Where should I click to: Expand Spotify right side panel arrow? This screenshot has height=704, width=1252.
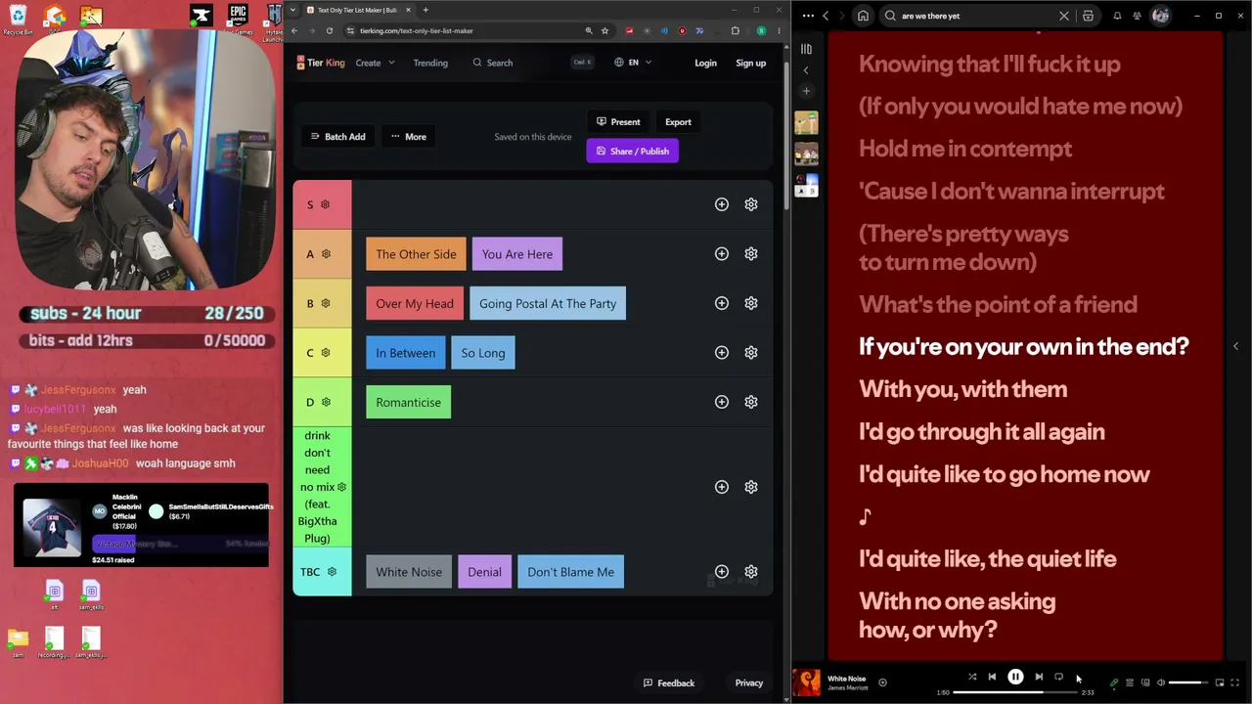(1235, 346)
